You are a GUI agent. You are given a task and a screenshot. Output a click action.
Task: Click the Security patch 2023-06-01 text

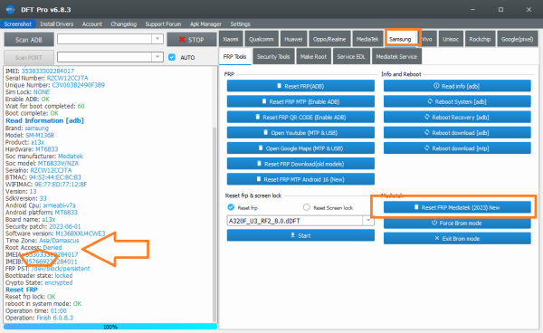pyautogui.click(x=43, y=226)
